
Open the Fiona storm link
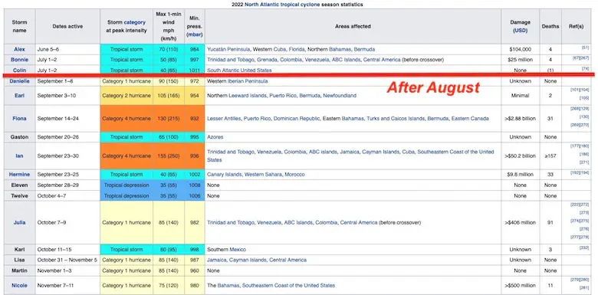click(19, 119)
